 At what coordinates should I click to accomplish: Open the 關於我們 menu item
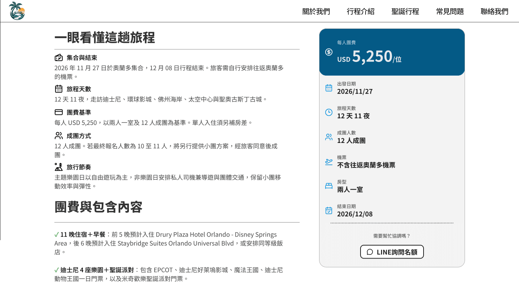316,12
